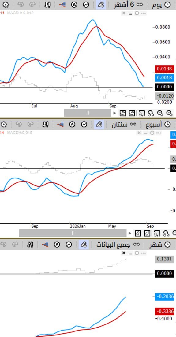Open horizontal bars icon in daily toolbar

62,5
